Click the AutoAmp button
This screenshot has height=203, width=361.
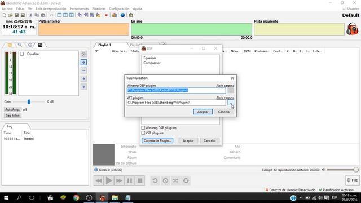click(x=12, y=109)
